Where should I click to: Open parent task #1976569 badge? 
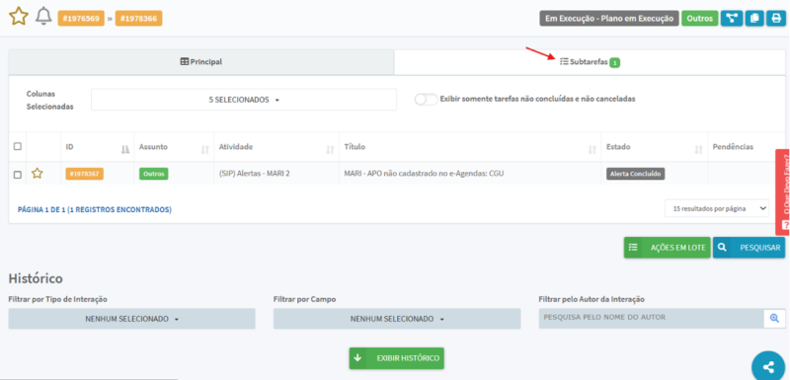pyautogui.click(x=81, y=19)
